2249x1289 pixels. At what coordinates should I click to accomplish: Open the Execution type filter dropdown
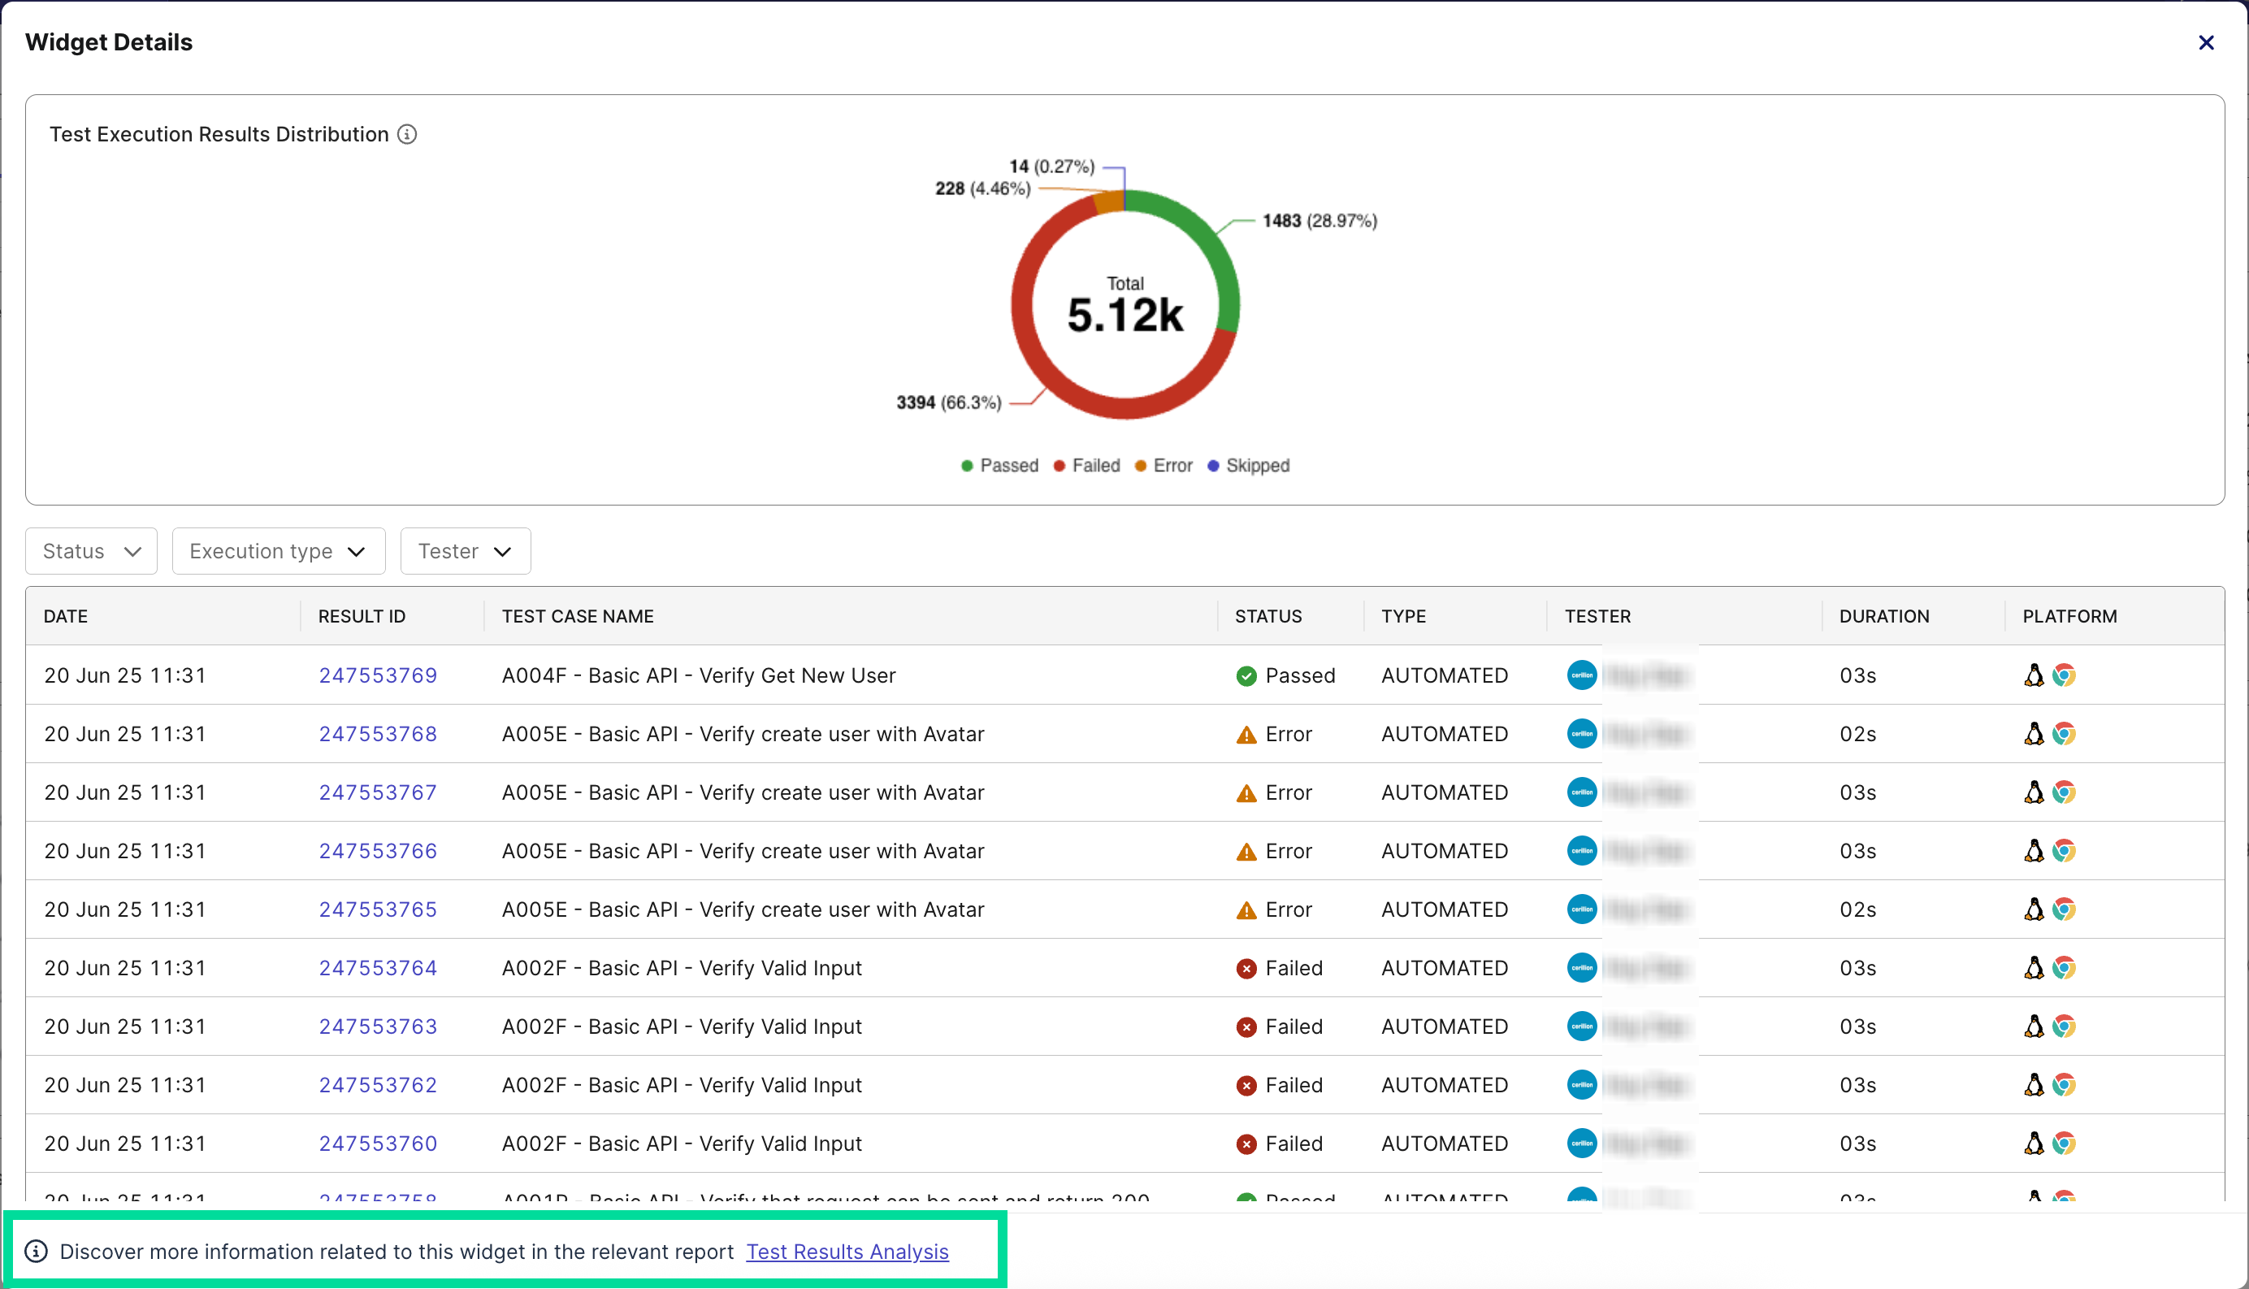(278, 551)
